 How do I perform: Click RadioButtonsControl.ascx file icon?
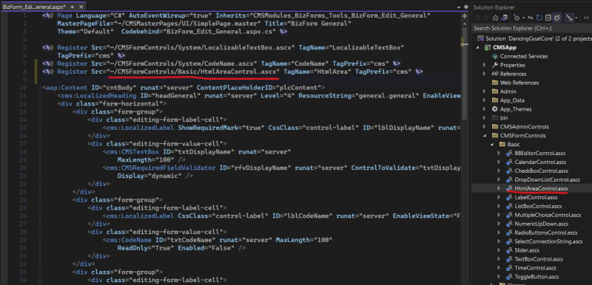point(509,233)
